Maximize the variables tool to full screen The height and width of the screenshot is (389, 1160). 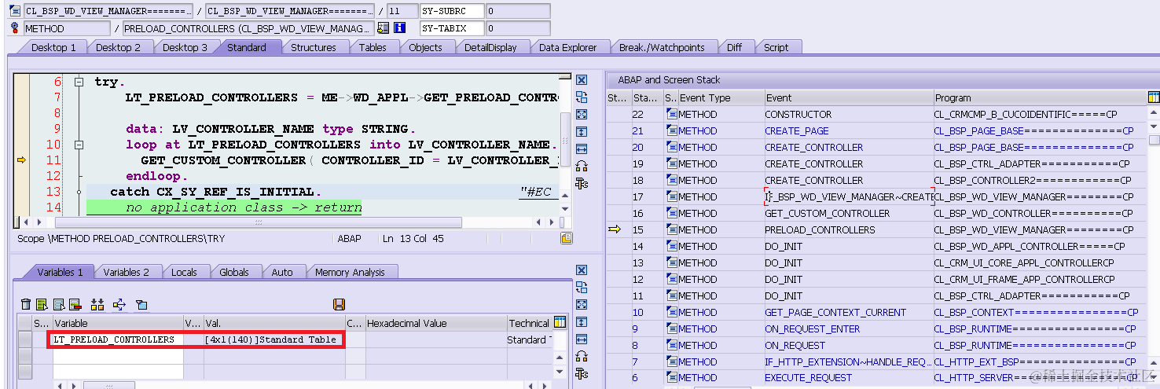click(x=582, y=305)
